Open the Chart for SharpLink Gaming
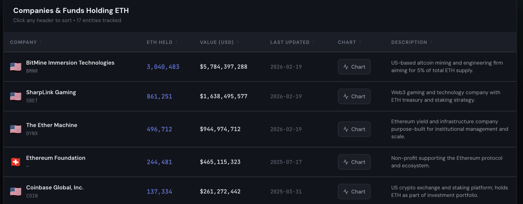The height and width of the screenshot is (204, 523). (x=354, y=96)
